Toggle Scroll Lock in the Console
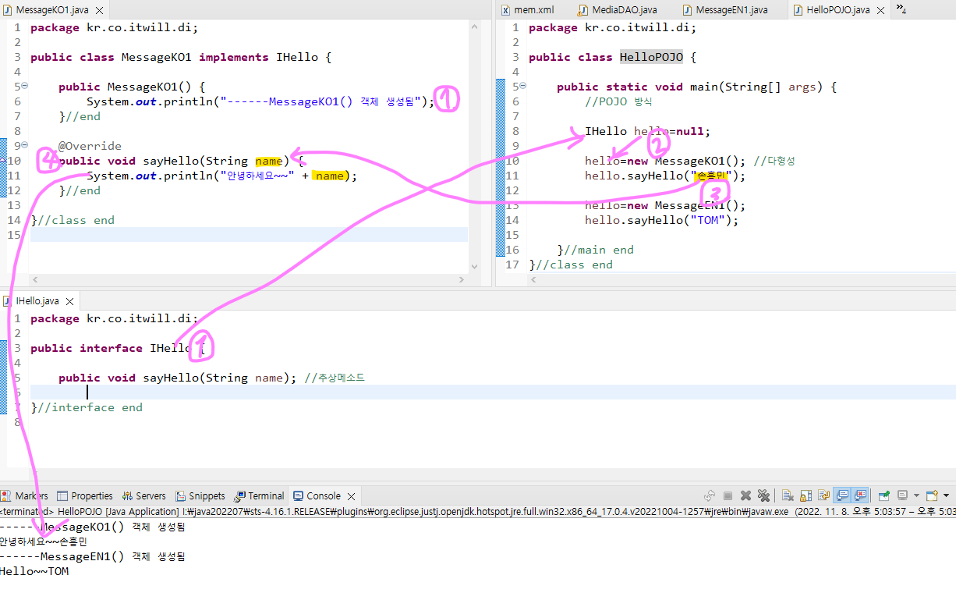Image resolution: width=956 pixels, height=593 pixels. click(806, 495)
